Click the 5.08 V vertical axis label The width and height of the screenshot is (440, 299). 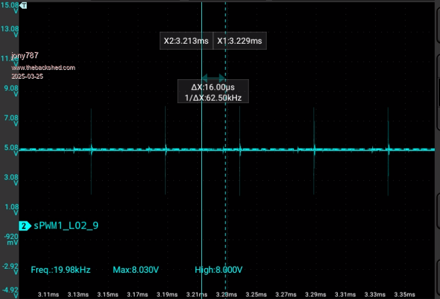pos(11,151)
